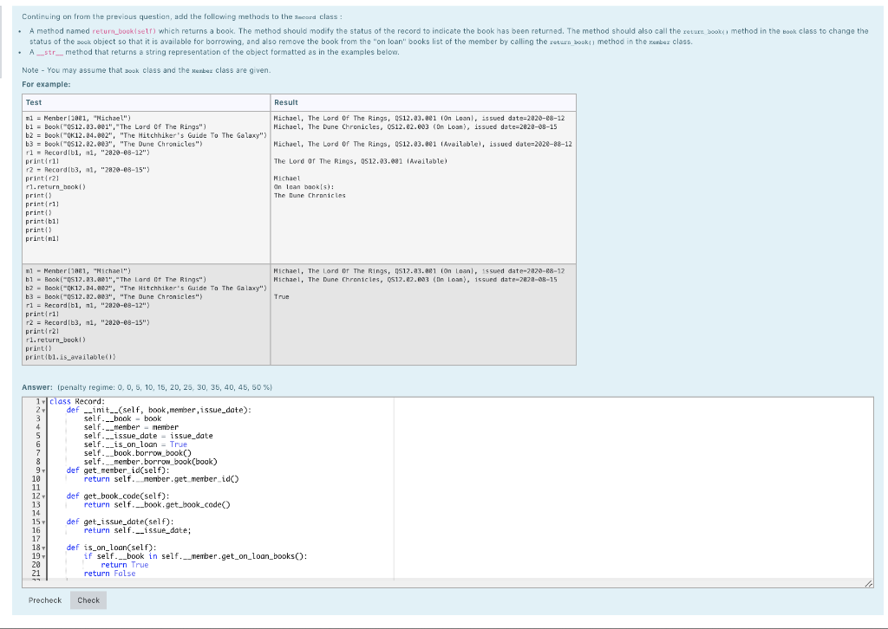Collapse the class Record fold arrow
This screenshot has height=629, width=888.
(x=44, y=402)
